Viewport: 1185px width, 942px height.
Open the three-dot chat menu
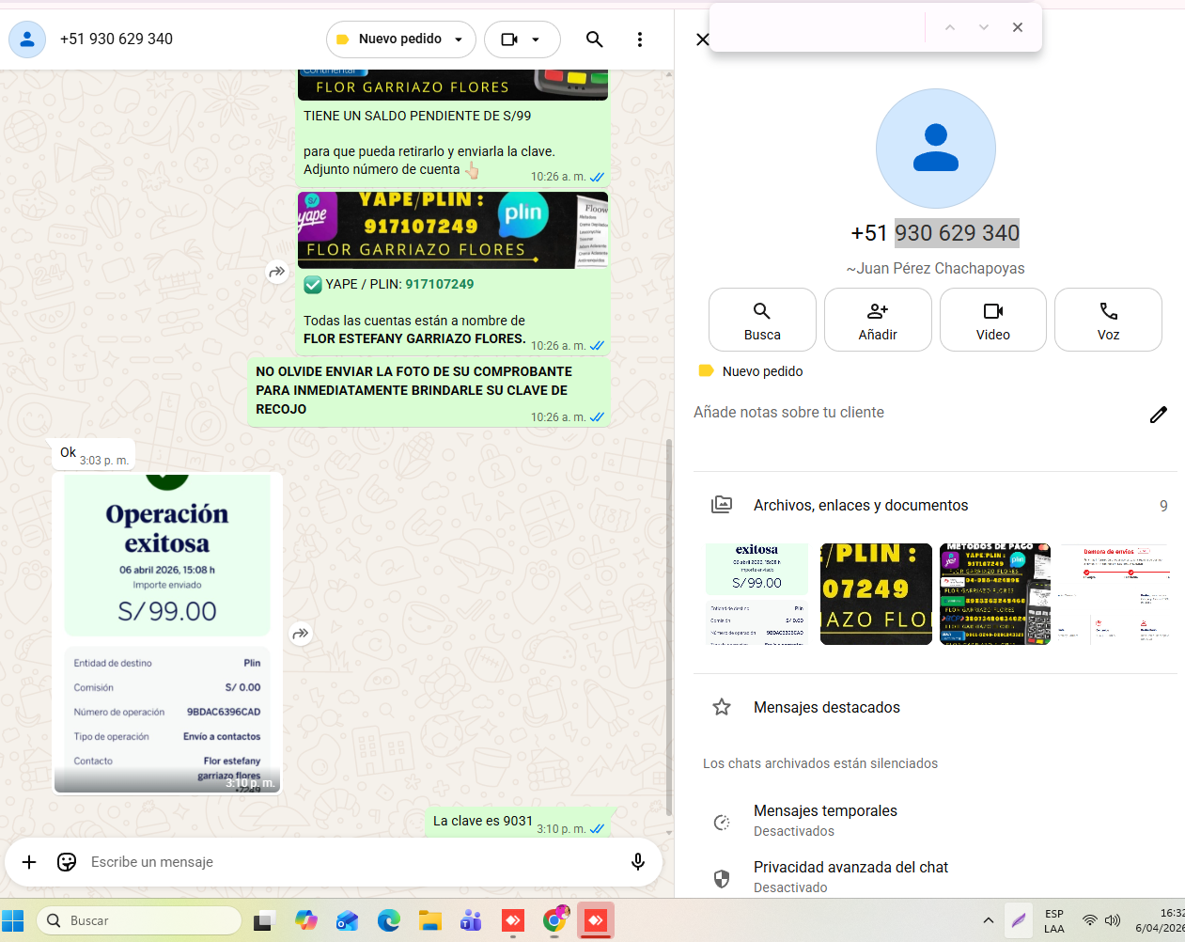(640, 39)
